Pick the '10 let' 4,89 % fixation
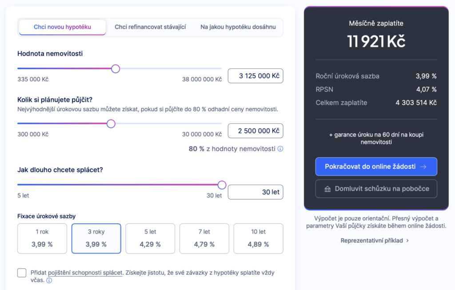 [258, 238]
